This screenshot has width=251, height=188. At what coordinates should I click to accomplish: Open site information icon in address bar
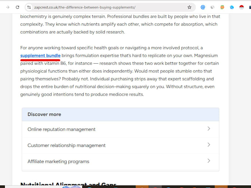[x=29, y=7]
